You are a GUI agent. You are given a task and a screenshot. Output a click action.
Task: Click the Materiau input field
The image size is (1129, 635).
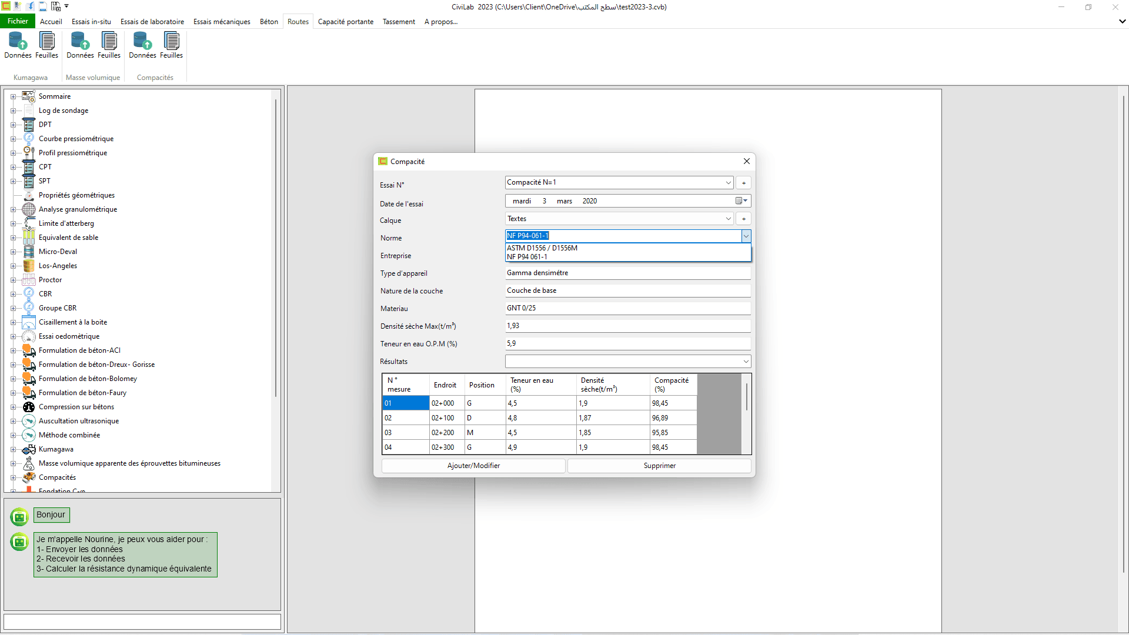[628, 308]
